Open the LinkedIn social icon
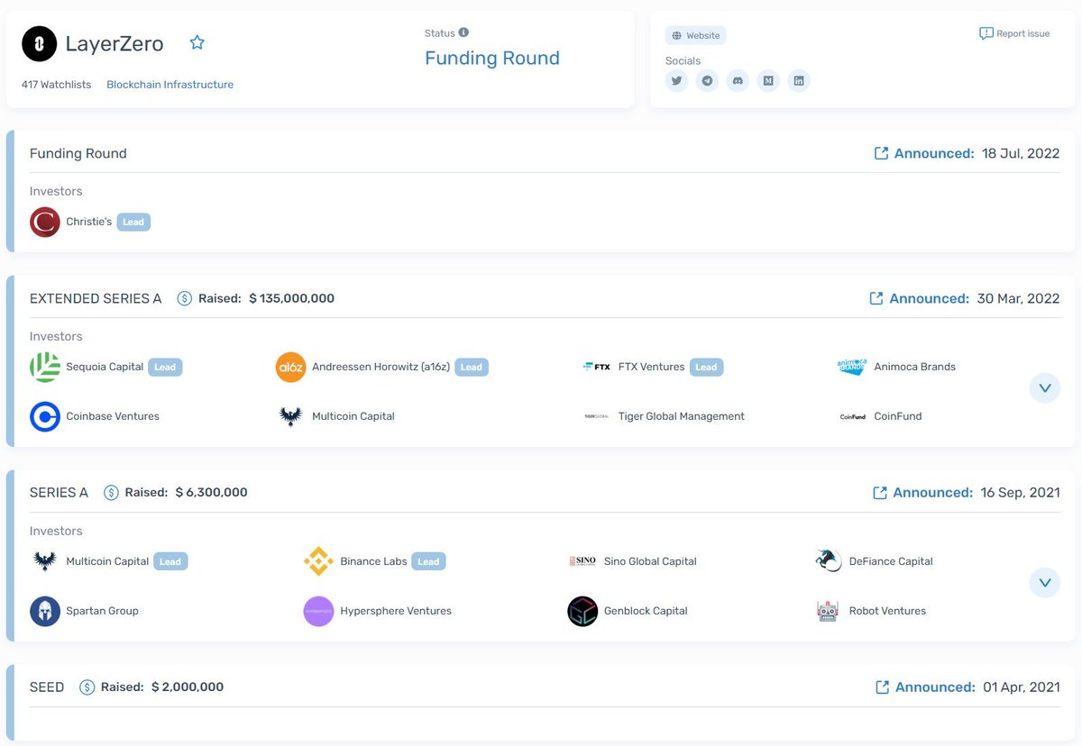This screenshot has width=1082, height=746. 799,80
